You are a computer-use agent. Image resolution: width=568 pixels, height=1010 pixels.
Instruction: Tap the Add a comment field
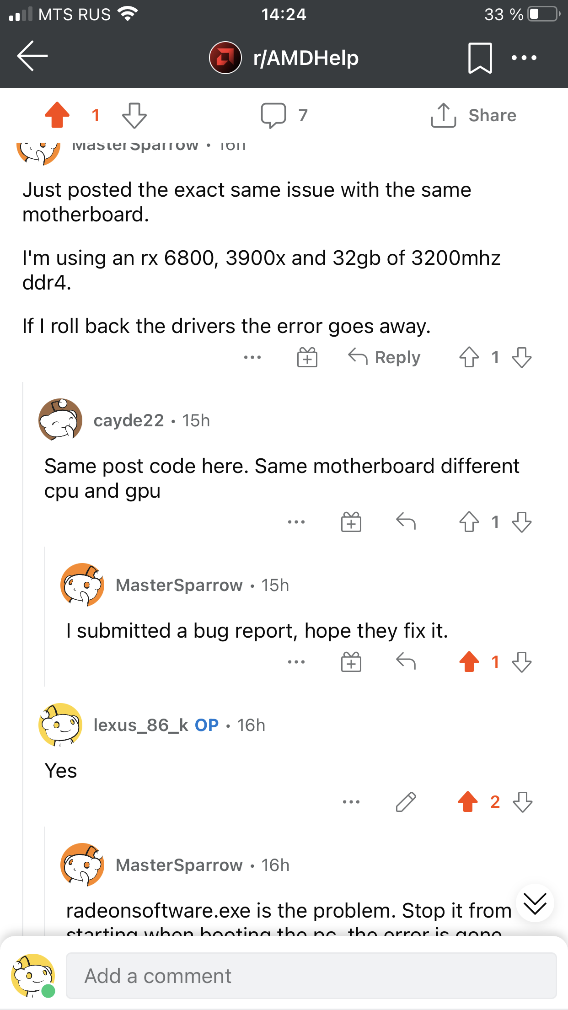tap(311, 976)
